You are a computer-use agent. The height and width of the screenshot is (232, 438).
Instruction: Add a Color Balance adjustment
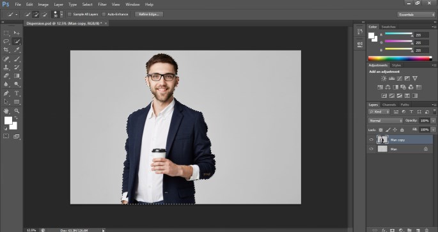387,87
